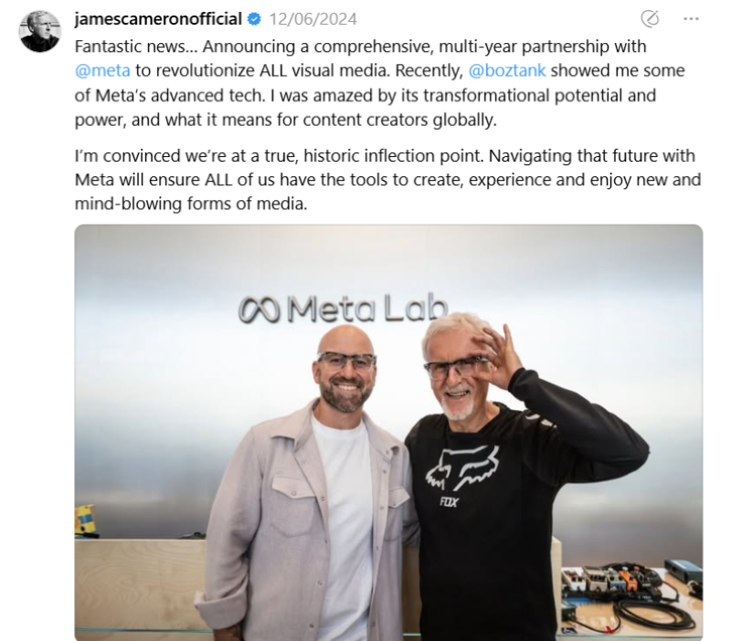
Task: Click the blue verified badge
Action: (254, 19)
